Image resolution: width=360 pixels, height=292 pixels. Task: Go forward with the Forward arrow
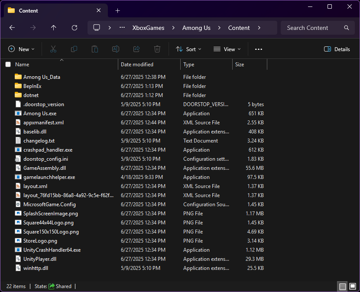(33, 28)
